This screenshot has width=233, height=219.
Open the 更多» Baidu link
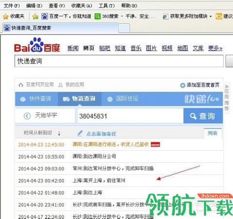215,48
